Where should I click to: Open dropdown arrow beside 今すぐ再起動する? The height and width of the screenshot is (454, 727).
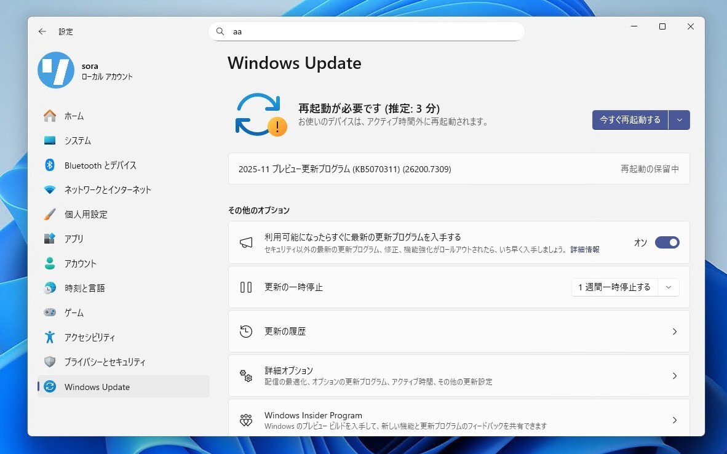click(679, 120)
